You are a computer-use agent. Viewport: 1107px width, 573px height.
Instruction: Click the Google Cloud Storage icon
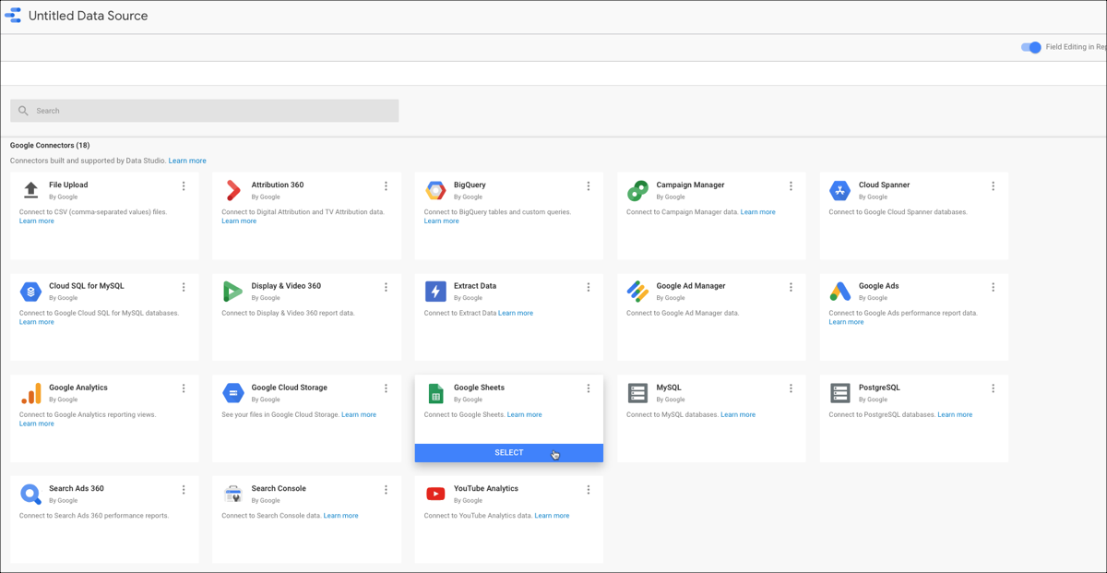(232, 393)
